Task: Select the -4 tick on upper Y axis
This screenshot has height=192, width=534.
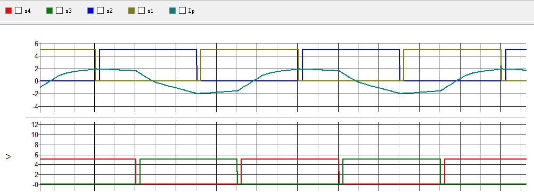Action: pos(34,106)
